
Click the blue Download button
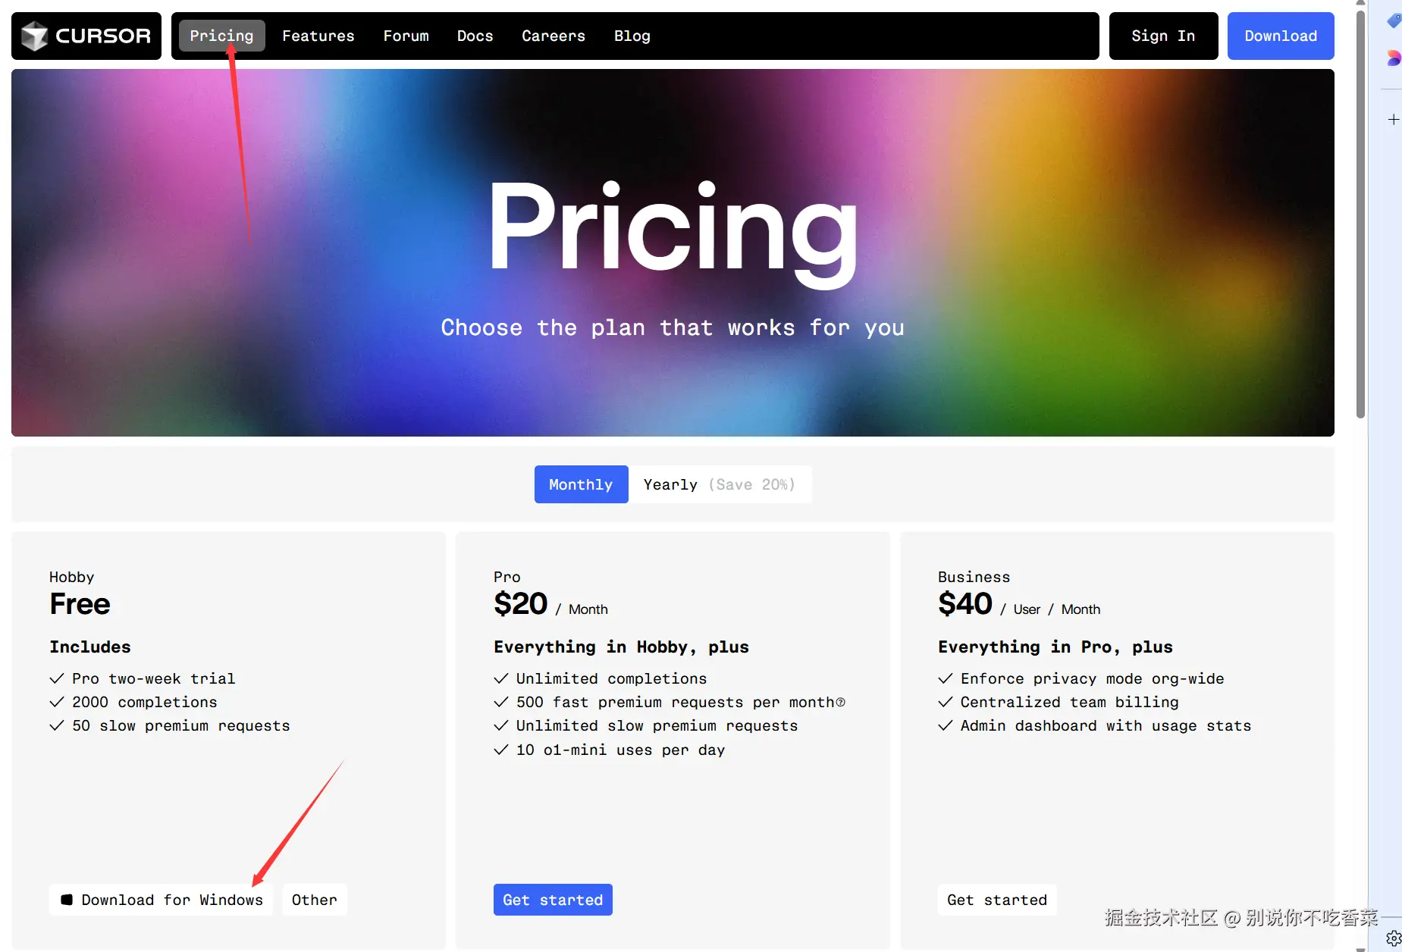(x=1280, y=36)
